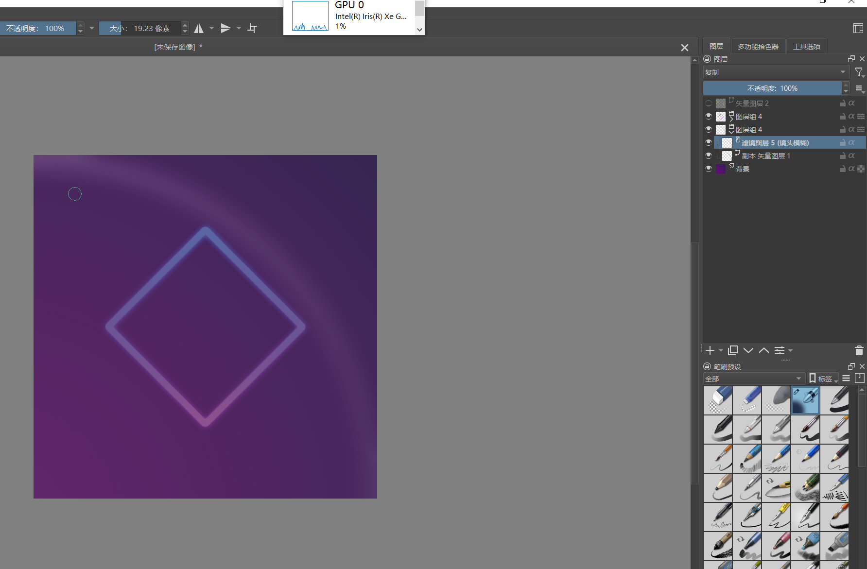Image resolution: width=867 pixels, height=569 pixels.
Task: Click the layer 不透明度 slider in 图层 panel
Action: pos(772,88)
